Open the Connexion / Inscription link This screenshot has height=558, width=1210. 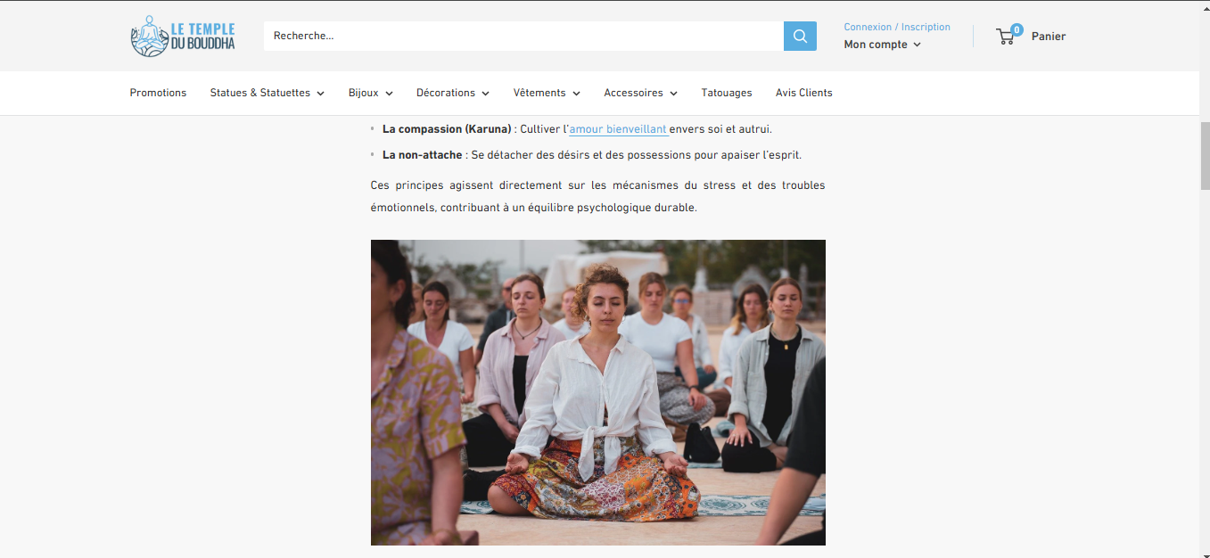coord(897,27)
